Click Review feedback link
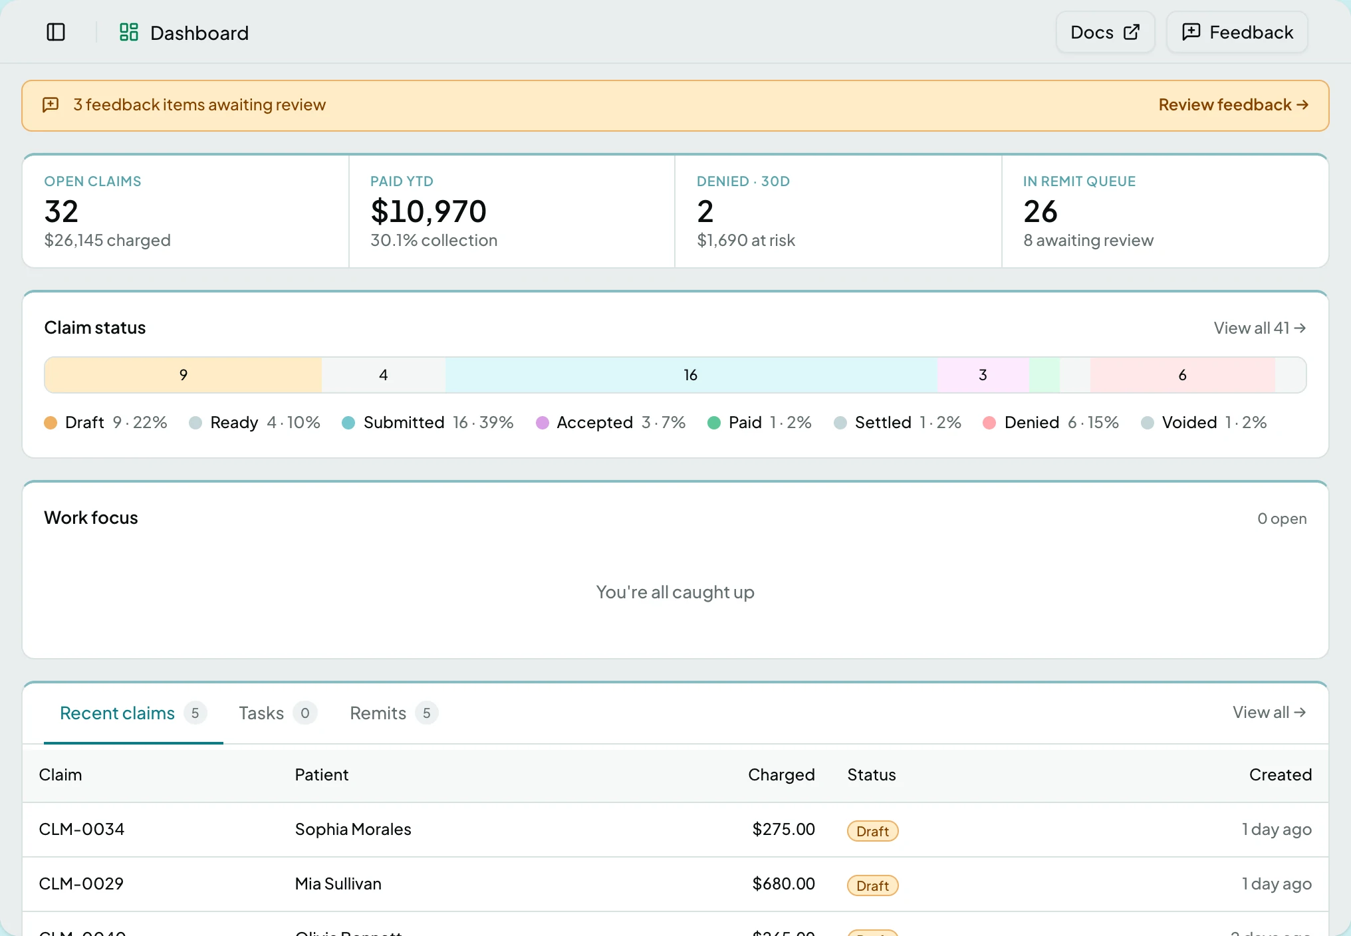 (x=1233, y=105)
